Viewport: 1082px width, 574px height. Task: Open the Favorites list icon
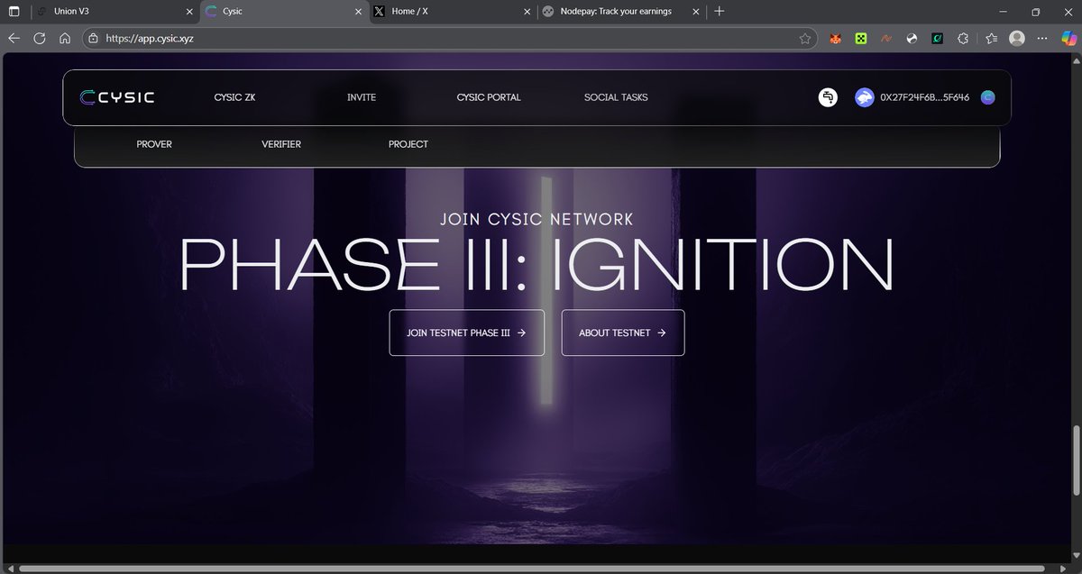coord(991,39)
